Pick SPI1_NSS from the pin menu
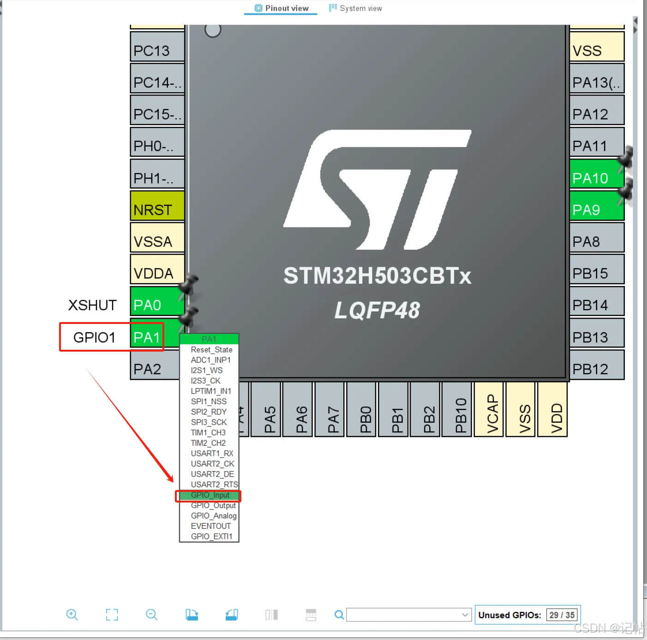The image size is (647, 640). [x=209, y=401]
